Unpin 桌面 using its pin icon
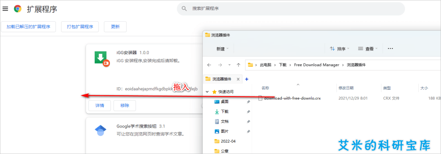The width and height of the screenshot is (441, 154). (248, 101)
